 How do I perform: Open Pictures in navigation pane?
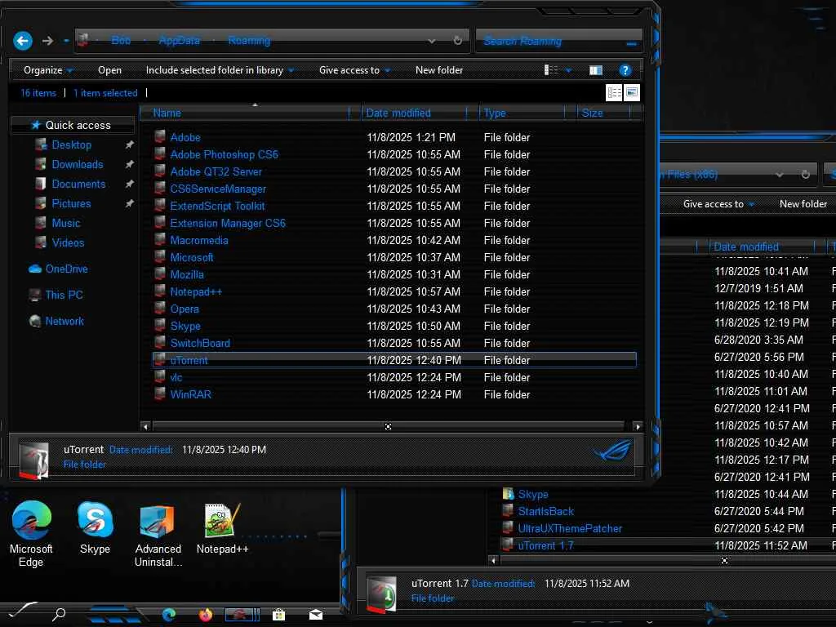tap(71, 203)
